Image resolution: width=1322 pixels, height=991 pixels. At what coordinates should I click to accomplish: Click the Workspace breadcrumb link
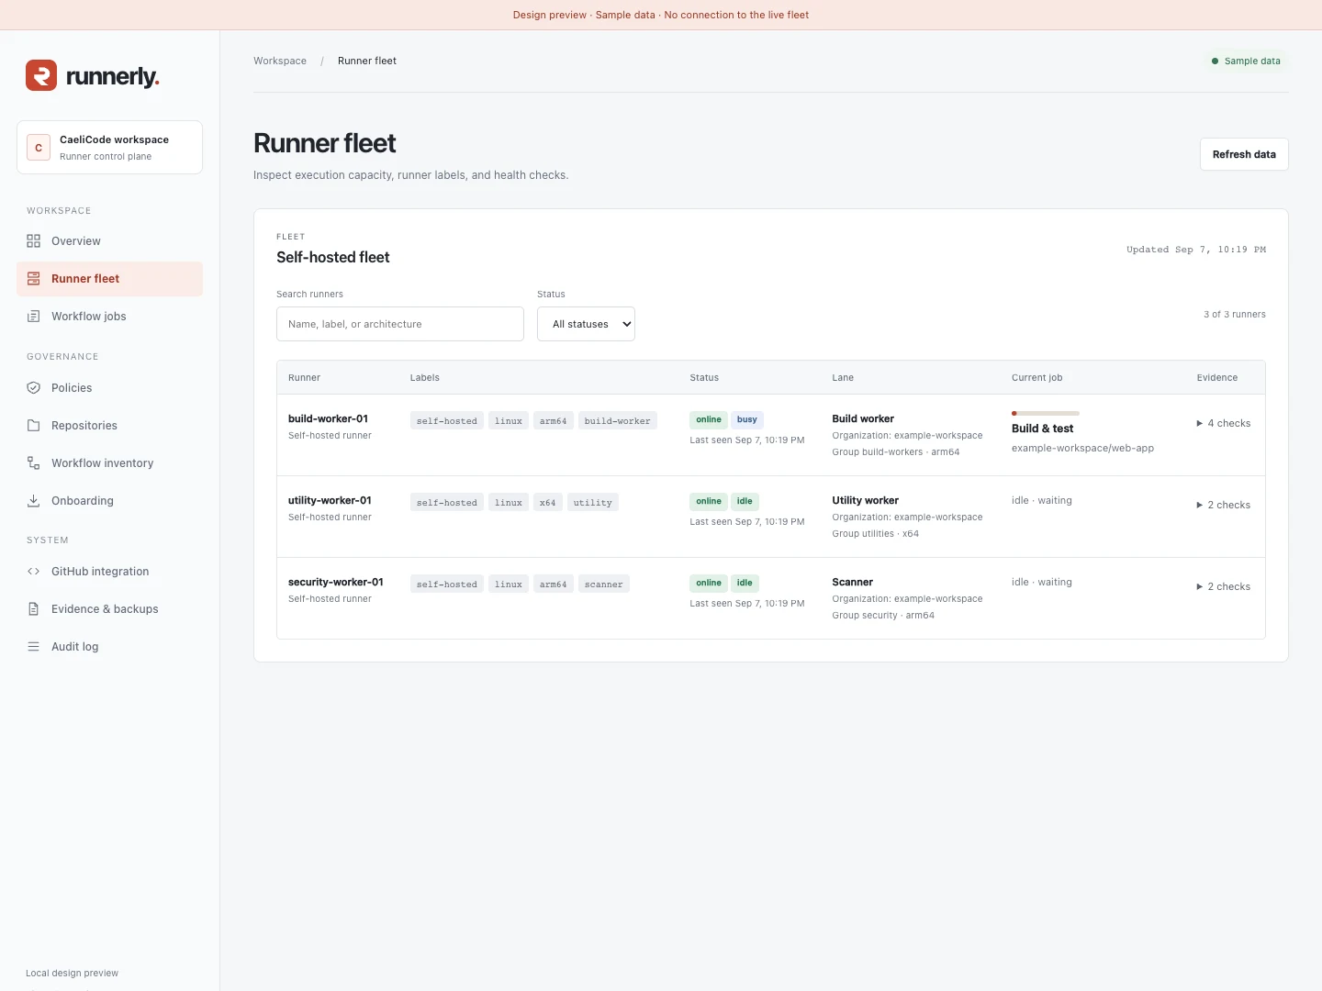pyautogui.click(x=280, y=61)
